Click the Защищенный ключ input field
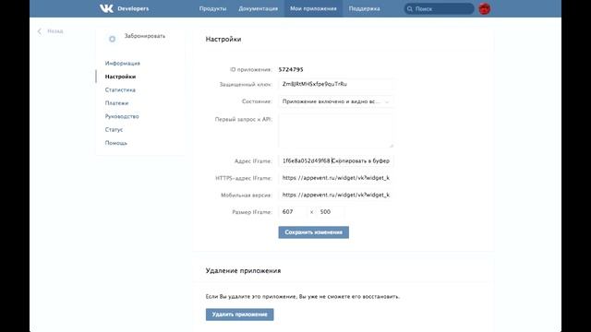The height and width of the screenshot is (332, 591). coord(336,84)
